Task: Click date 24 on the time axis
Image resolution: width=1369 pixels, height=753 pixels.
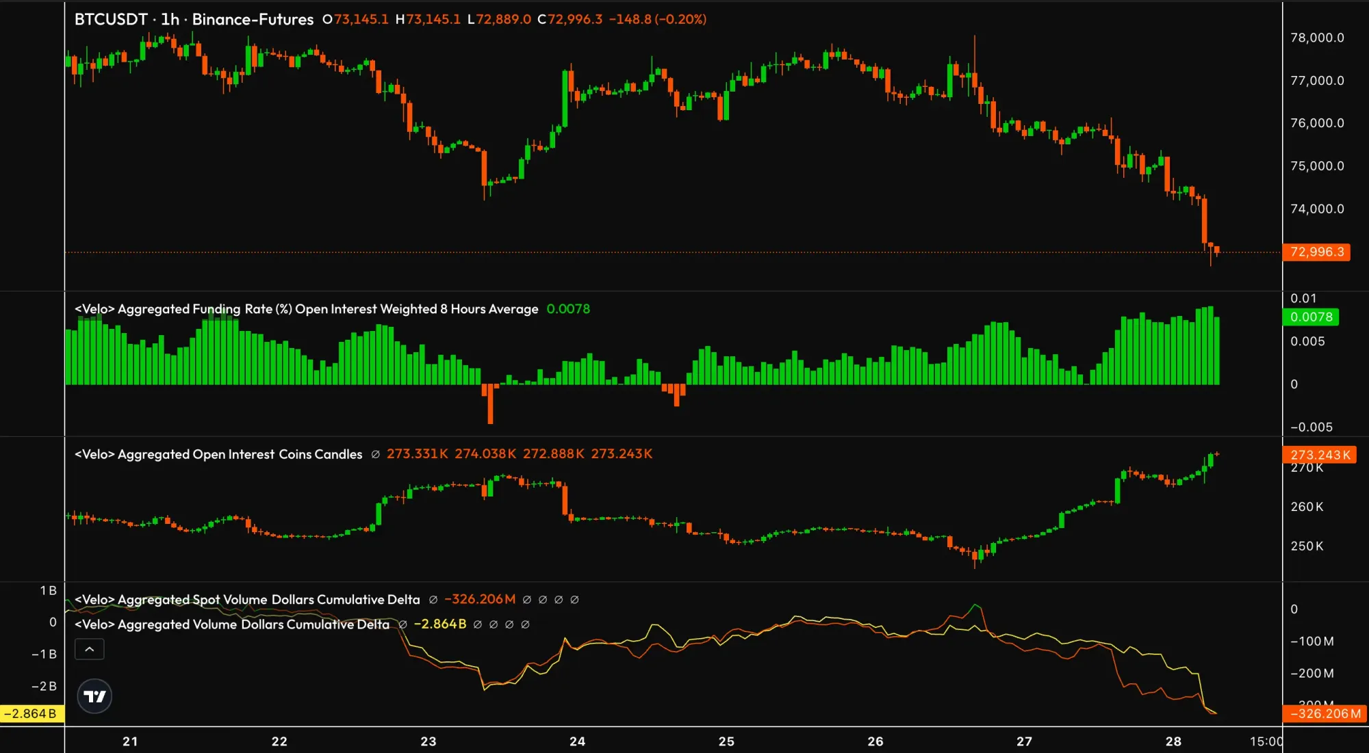Action: pyautogui.click(x=578, y=741)
